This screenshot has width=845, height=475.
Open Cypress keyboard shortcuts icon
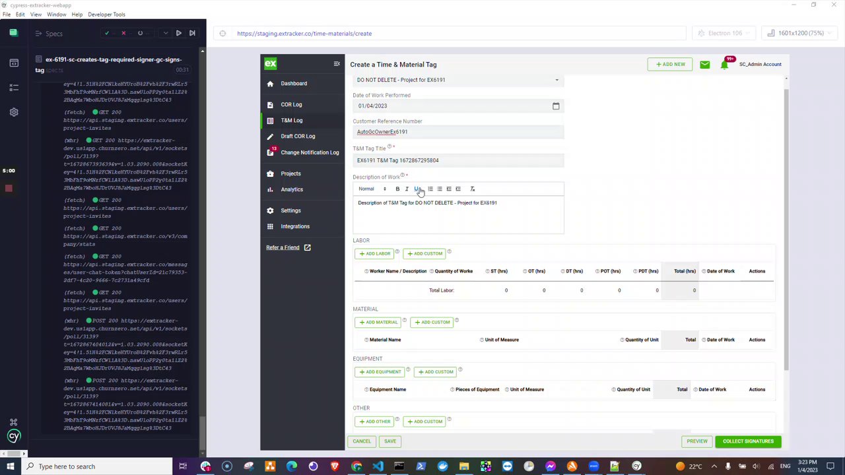[x=14, y=422]
